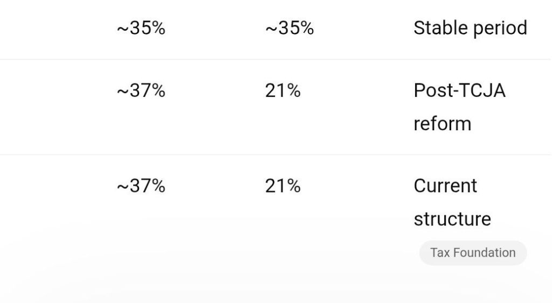The height and width of the screenshot is (303, 552).
Task: Click the word "reform"
Action: coord(442,124)
